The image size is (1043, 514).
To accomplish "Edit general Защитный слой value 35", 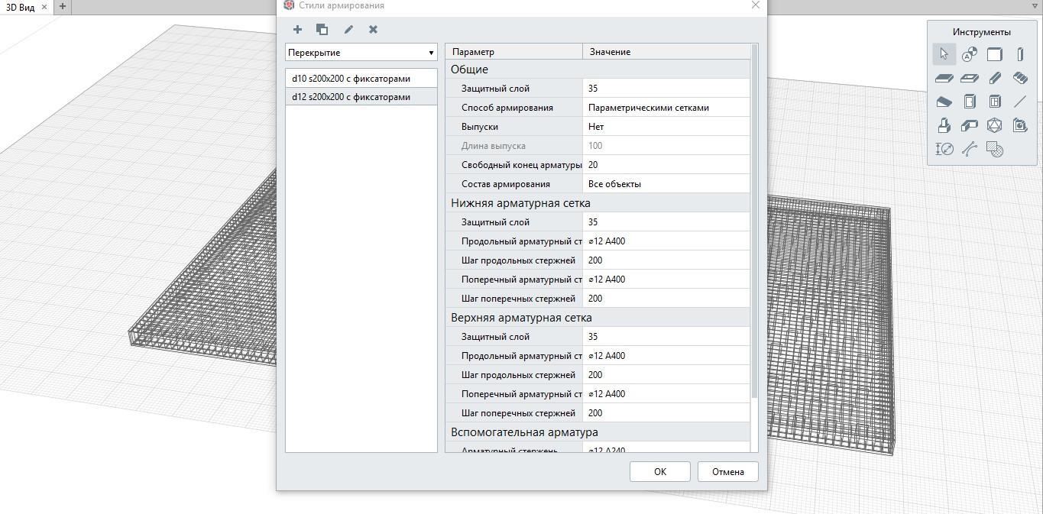I will [666, 89].
